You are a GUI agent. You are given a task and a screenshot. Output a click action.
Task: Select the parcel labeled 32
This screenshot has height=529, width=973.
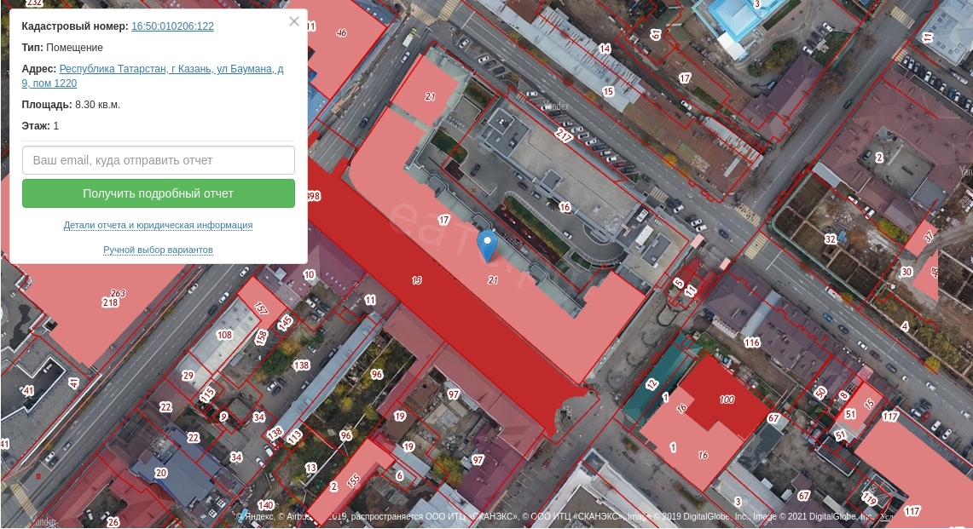pyautogui.click(x=830, y=240)
